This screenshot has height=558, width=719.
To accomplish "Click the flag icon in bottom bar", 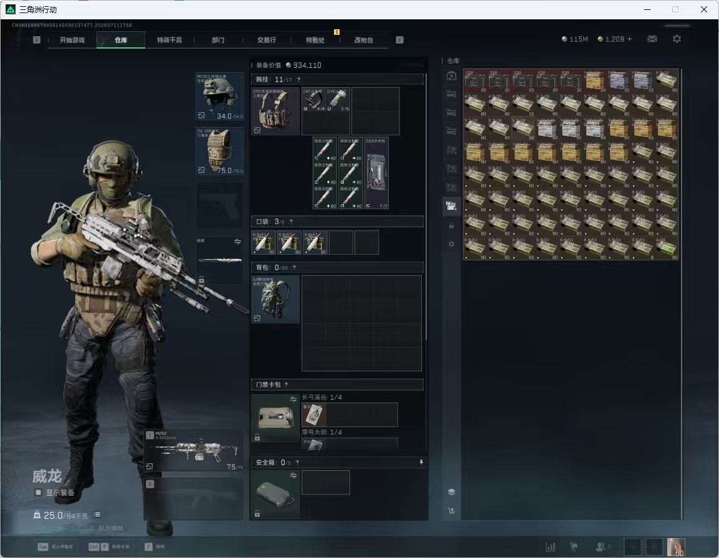I will (573, 547).
